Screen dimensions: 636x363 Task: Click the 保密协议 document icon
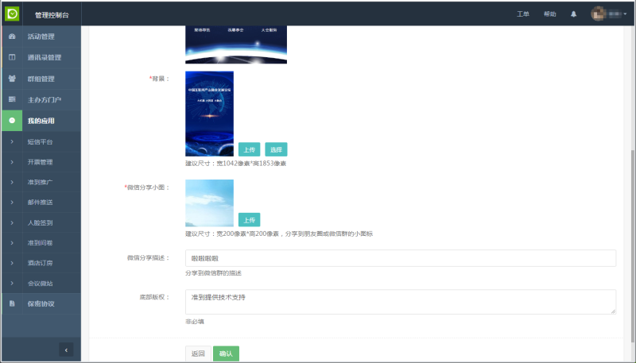(12, 303)
